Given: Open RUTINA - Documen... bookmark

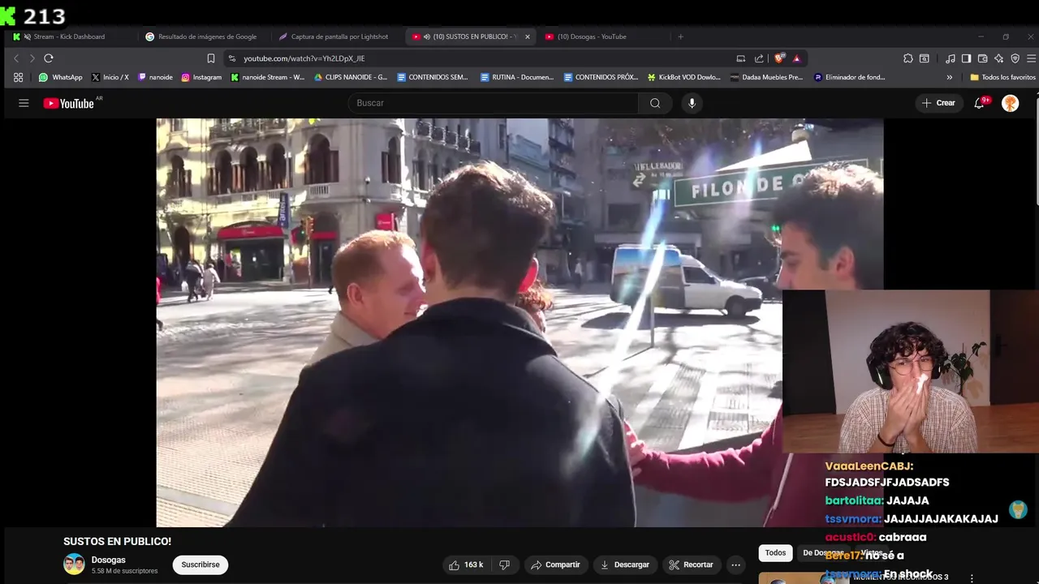Looking at the screenshot, I should tap(517, 77).
